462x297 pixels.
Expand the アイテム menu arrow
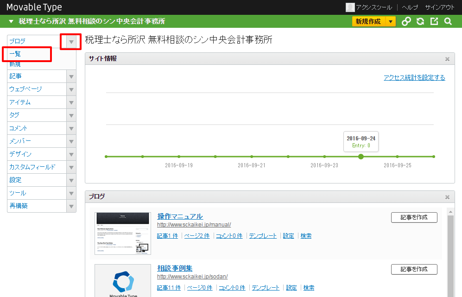pos(71,102)
